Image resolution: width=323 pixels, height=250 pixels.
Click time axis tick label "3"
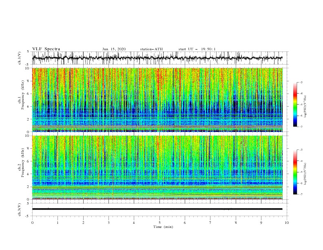pyautogui.click(x=108, y=223)
